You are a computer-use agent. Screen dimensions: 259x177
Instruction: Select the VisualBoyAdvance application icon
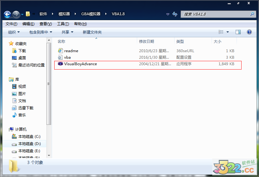tap(60, 64)
